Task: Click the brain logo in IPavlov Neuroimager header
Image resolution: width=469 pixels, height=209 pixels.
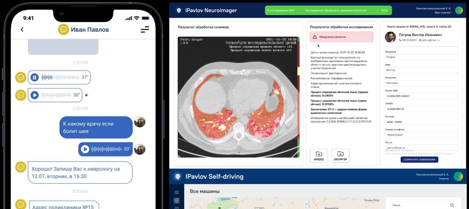Action: 179,10
